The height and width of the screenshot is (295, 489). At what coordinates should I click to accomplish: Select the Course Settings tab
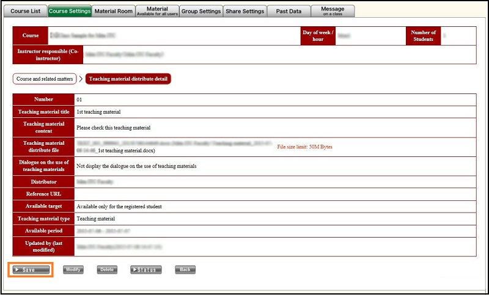[69, 11]
